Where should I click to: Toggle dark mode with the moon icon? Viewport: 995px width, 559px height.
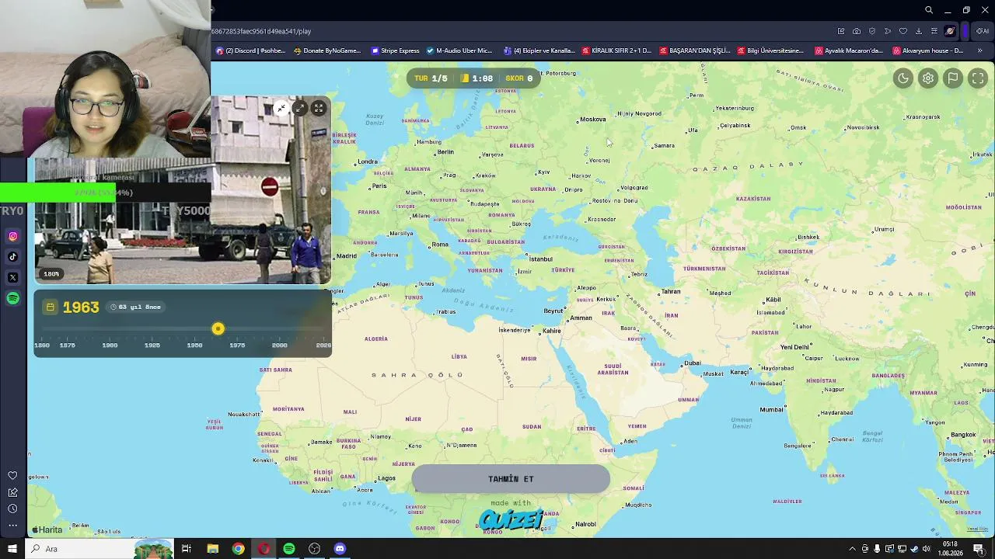tap(903, 78)
